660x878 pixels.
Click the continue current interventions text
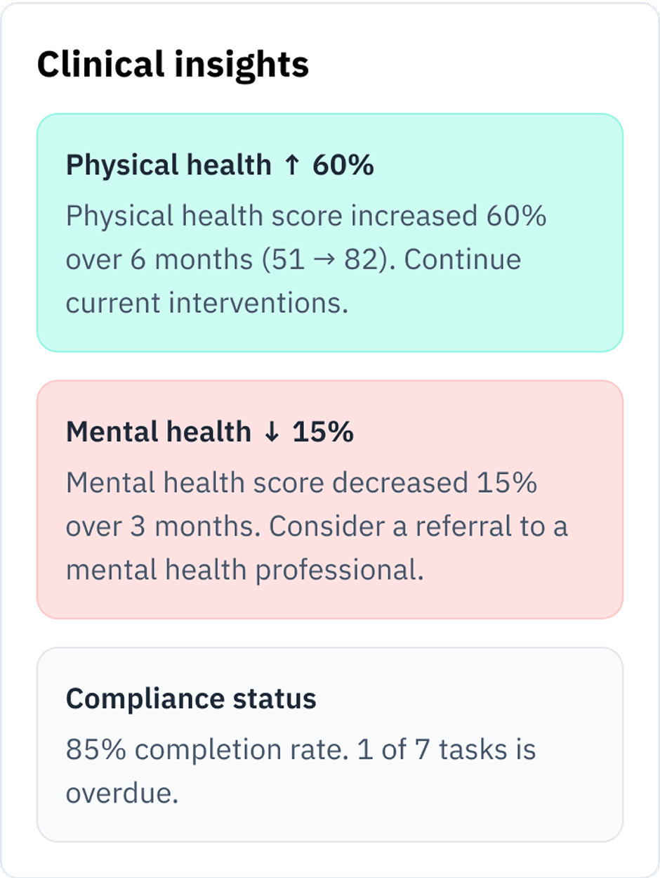click(x=211, y=302)
